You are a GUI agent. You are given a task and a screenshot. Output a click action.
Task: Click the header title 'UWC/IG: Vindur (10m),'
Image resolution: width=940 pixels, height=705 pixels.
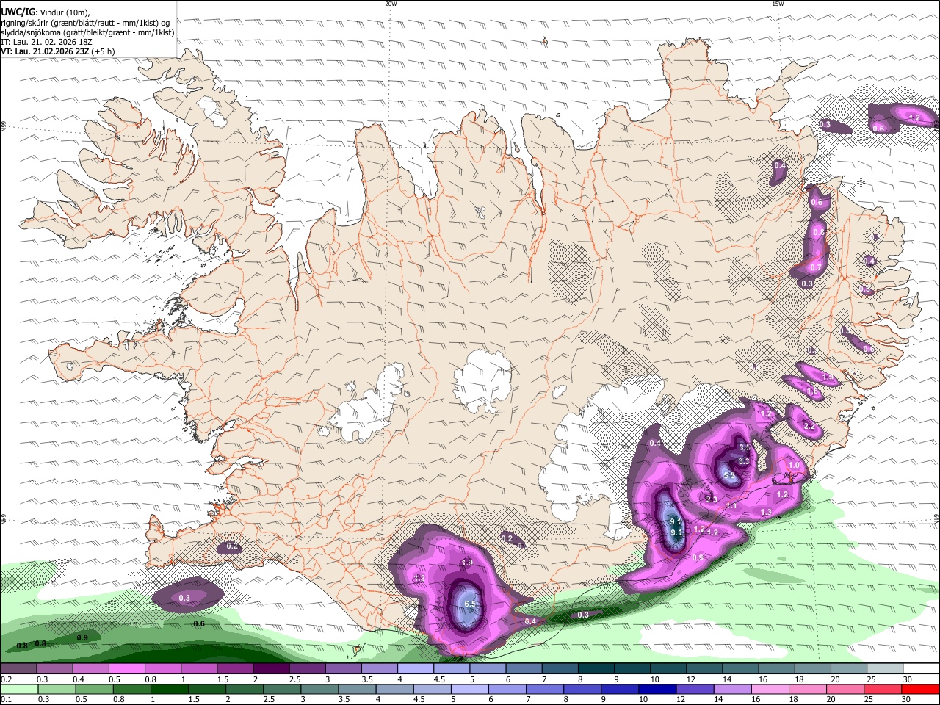[x=46, y=12]
